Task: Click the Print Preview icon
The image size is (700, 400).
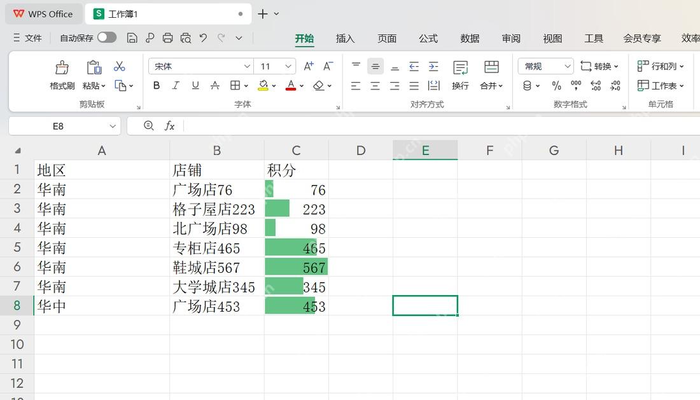Action: 186,38
